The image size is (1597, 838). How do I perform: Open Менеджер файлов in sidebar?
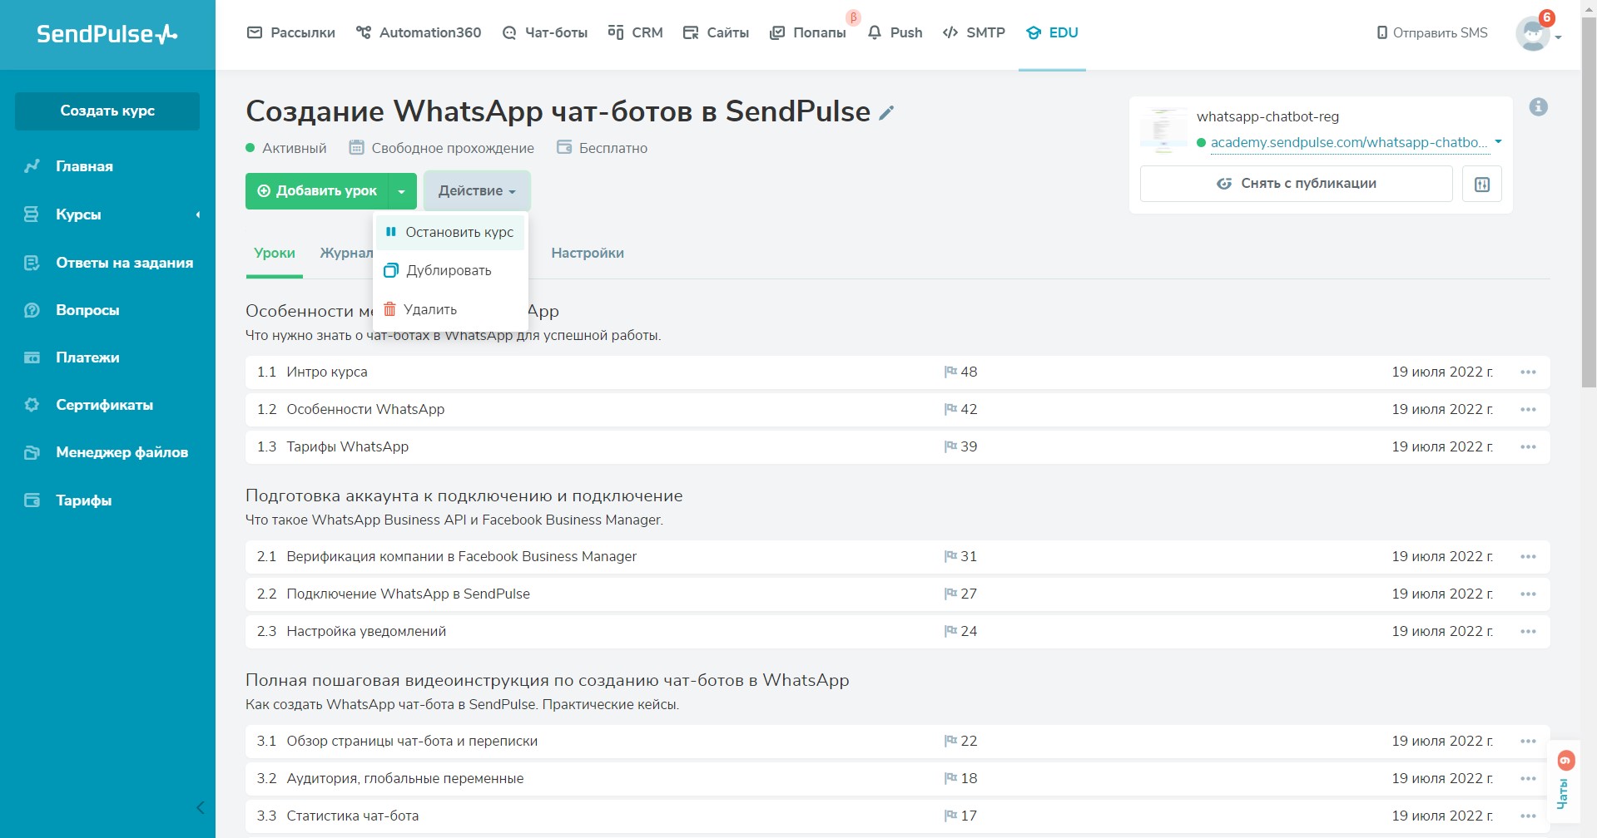tap(122, 452)
